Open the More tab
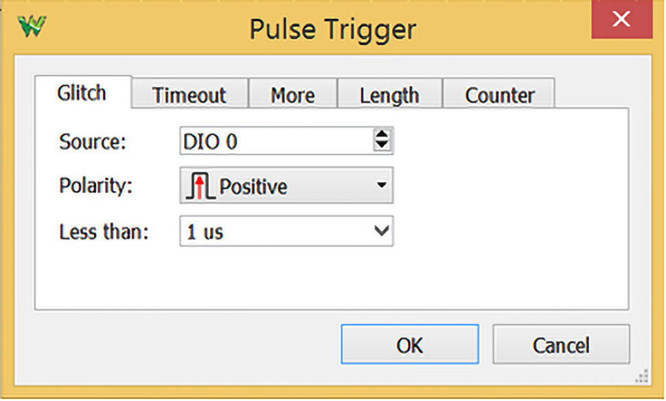The width and height of the screenshot is (666, 401). click(x=292, y=94)
